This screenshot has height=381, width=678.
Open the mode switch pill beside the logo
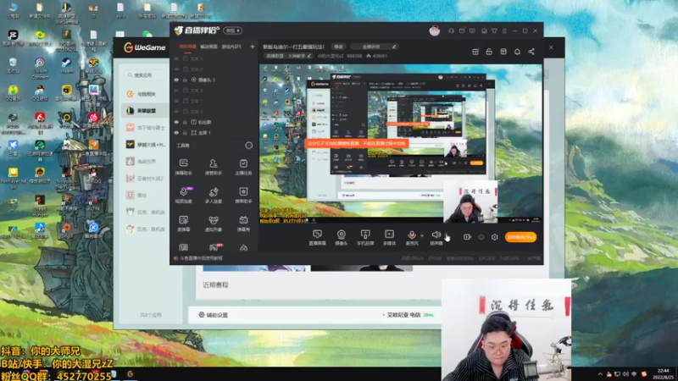(232, 30)
